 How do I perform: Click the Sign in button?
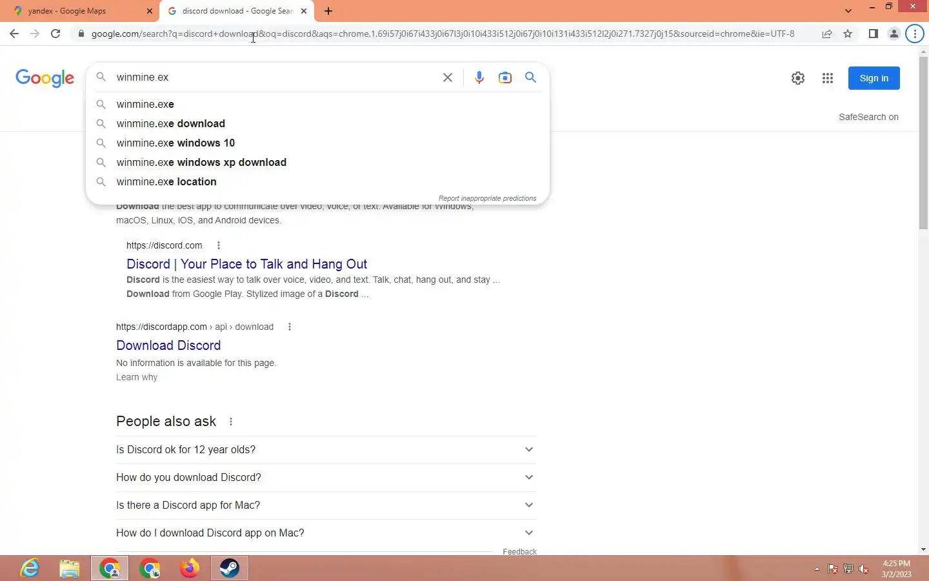[874, 78]
